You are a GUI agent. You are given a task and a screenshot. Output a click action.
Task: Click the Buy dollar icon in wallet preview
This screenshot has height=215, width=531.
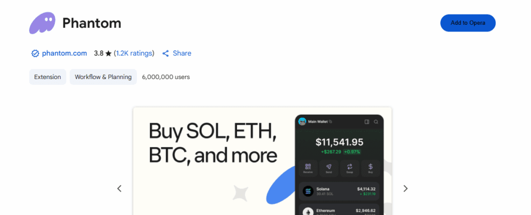coord(370,166)
